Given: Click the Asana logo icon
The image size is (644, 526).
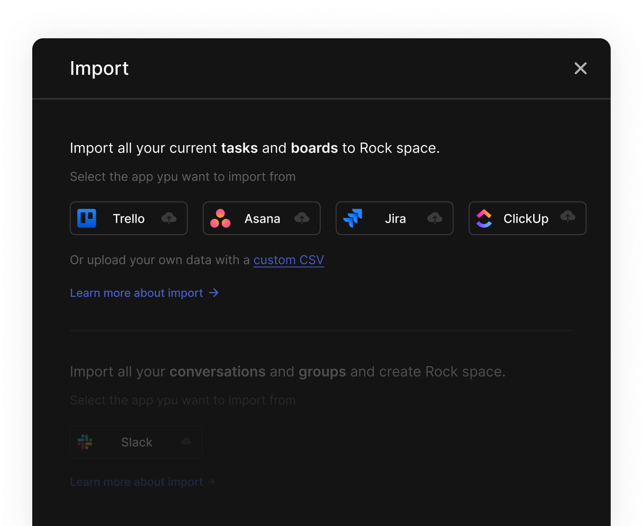Looking at the screenshot, I should pyautogui.click(x=220, y=218).
